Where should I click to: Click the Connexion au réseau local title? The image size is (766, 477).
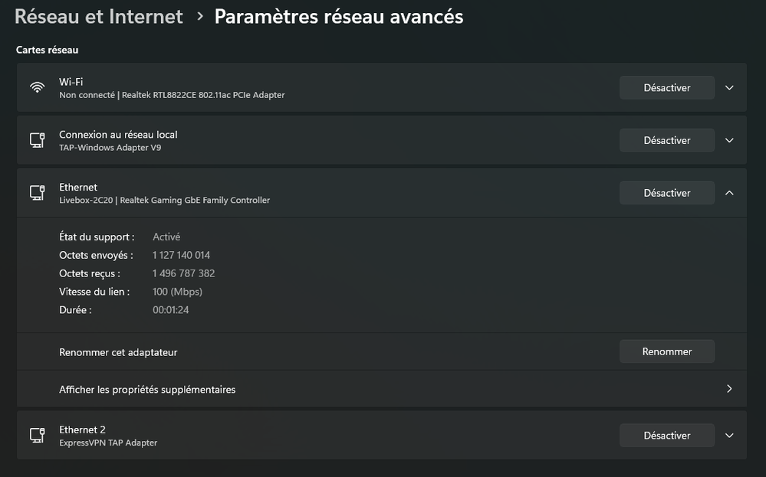(118, 135)
